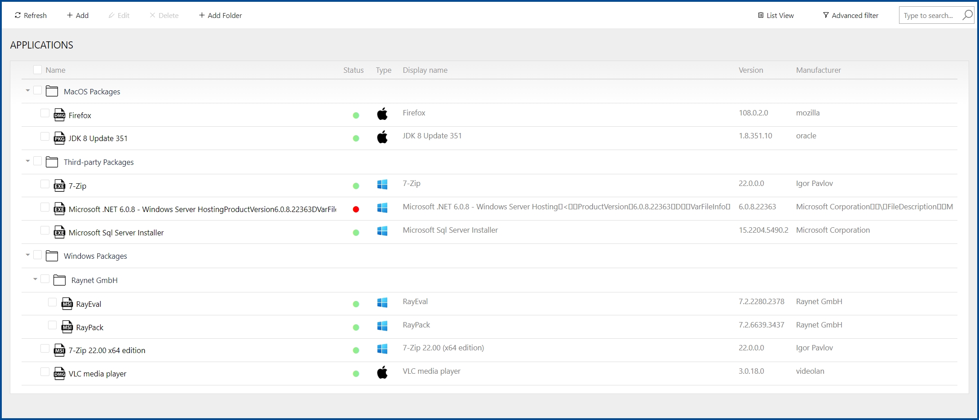
Task: Check the Third-party Packages folder checkbox
Action: click(37, 161)
